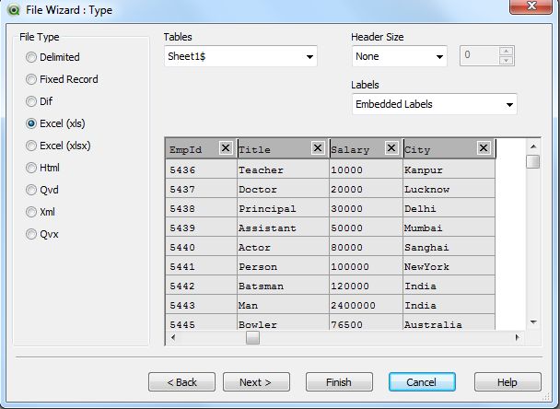This screenshot has width=560, height=409.
Task: Click the Bowler title cell
Action: click(283, 322)
